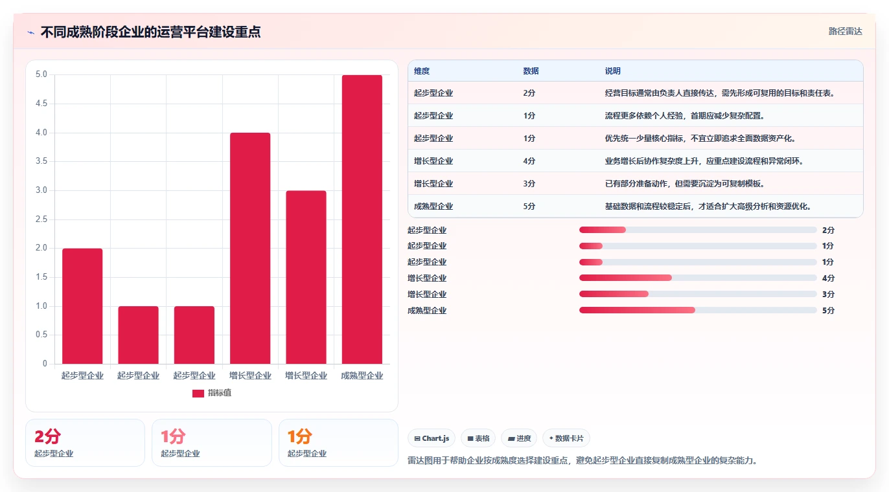Screen dimensions: 889x492
Task: Click the 3分 progress bar
Action: pos(698,295)
